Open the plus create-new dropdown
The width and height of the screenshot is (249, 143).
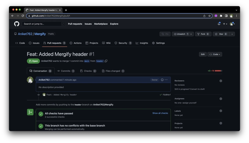(x=225, y=24)
